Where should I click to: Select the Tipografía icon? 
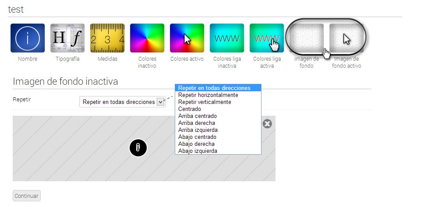(x=67, y=38)
